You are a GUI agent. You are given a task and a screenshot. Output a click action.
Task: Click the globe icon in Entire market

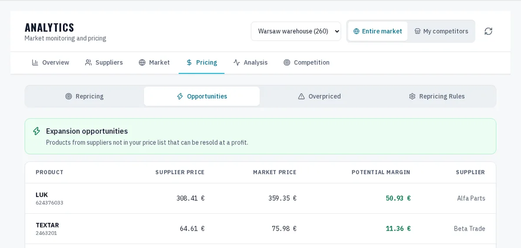tap(356, 31)
